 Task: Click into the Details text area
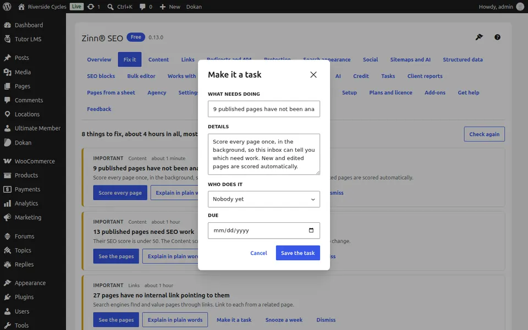[x=263, y=154]
